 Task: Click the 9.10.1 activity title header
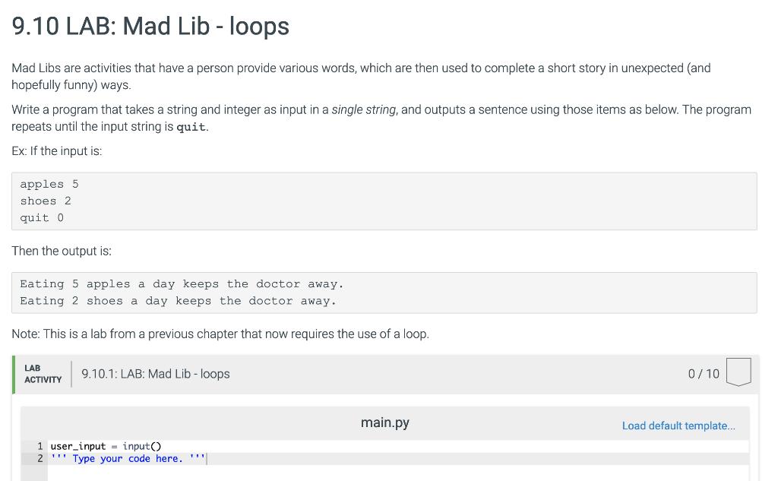tap(155, 373)
